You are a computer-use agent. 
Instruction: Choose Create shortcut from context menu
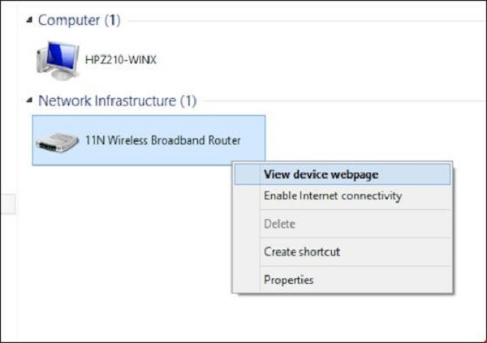[302, 251]
